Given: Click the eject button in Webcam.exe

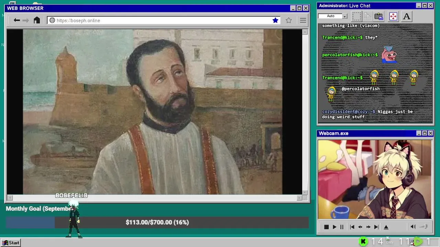Looking at the screenshot, I should (386, 227).
